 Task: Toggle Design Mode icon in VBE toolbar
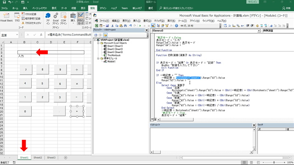[153, 26]
